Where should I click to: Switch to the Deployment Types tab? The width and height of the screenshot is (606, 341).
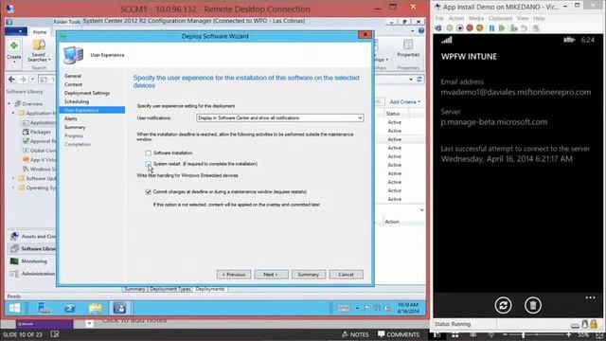tap(170, 289)
